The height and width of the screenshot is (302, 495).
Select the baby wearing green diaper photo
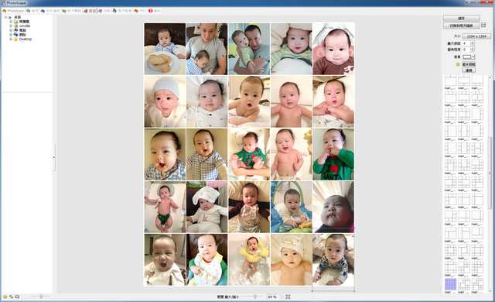pos(165,207)
